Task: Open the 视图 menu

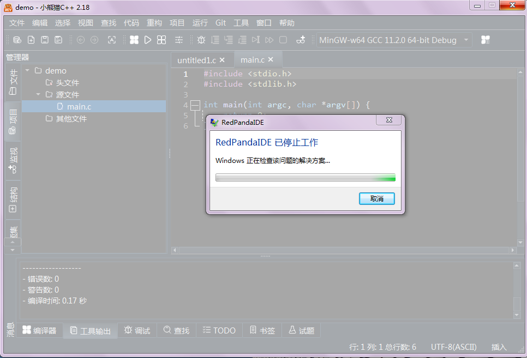Action: tap(85, 23)
